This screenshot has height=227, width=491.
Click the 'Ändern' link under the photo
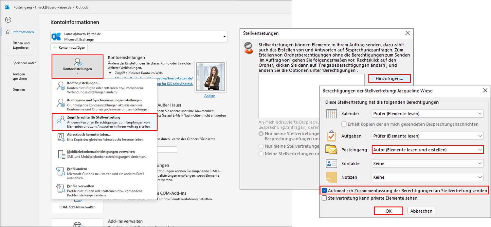(209, 96)
